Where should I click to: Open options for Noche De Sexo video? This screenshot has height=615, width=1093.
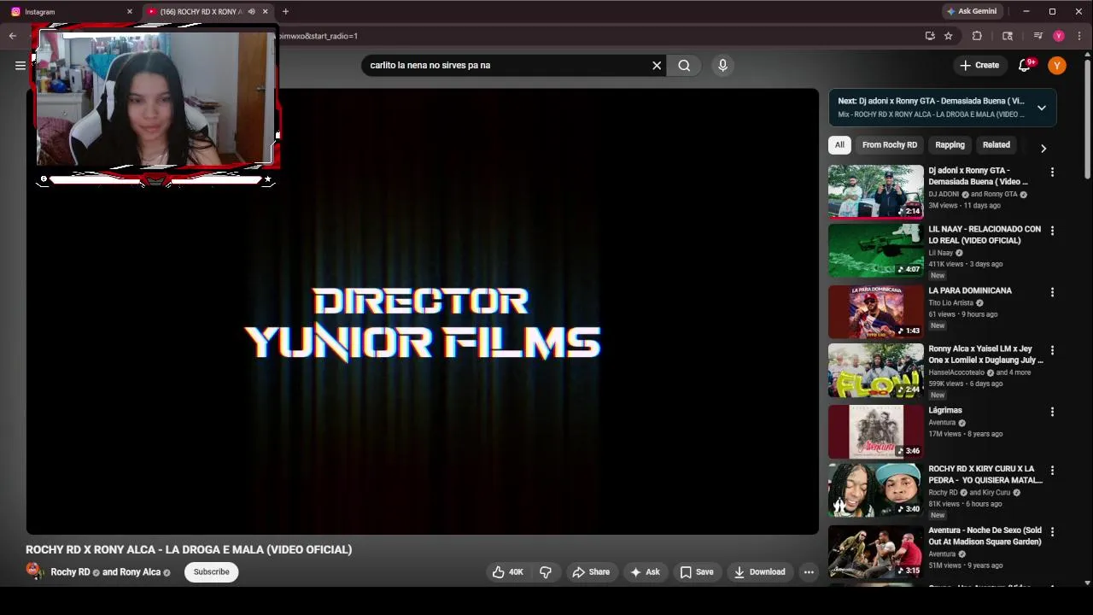tap(1052, 532)
